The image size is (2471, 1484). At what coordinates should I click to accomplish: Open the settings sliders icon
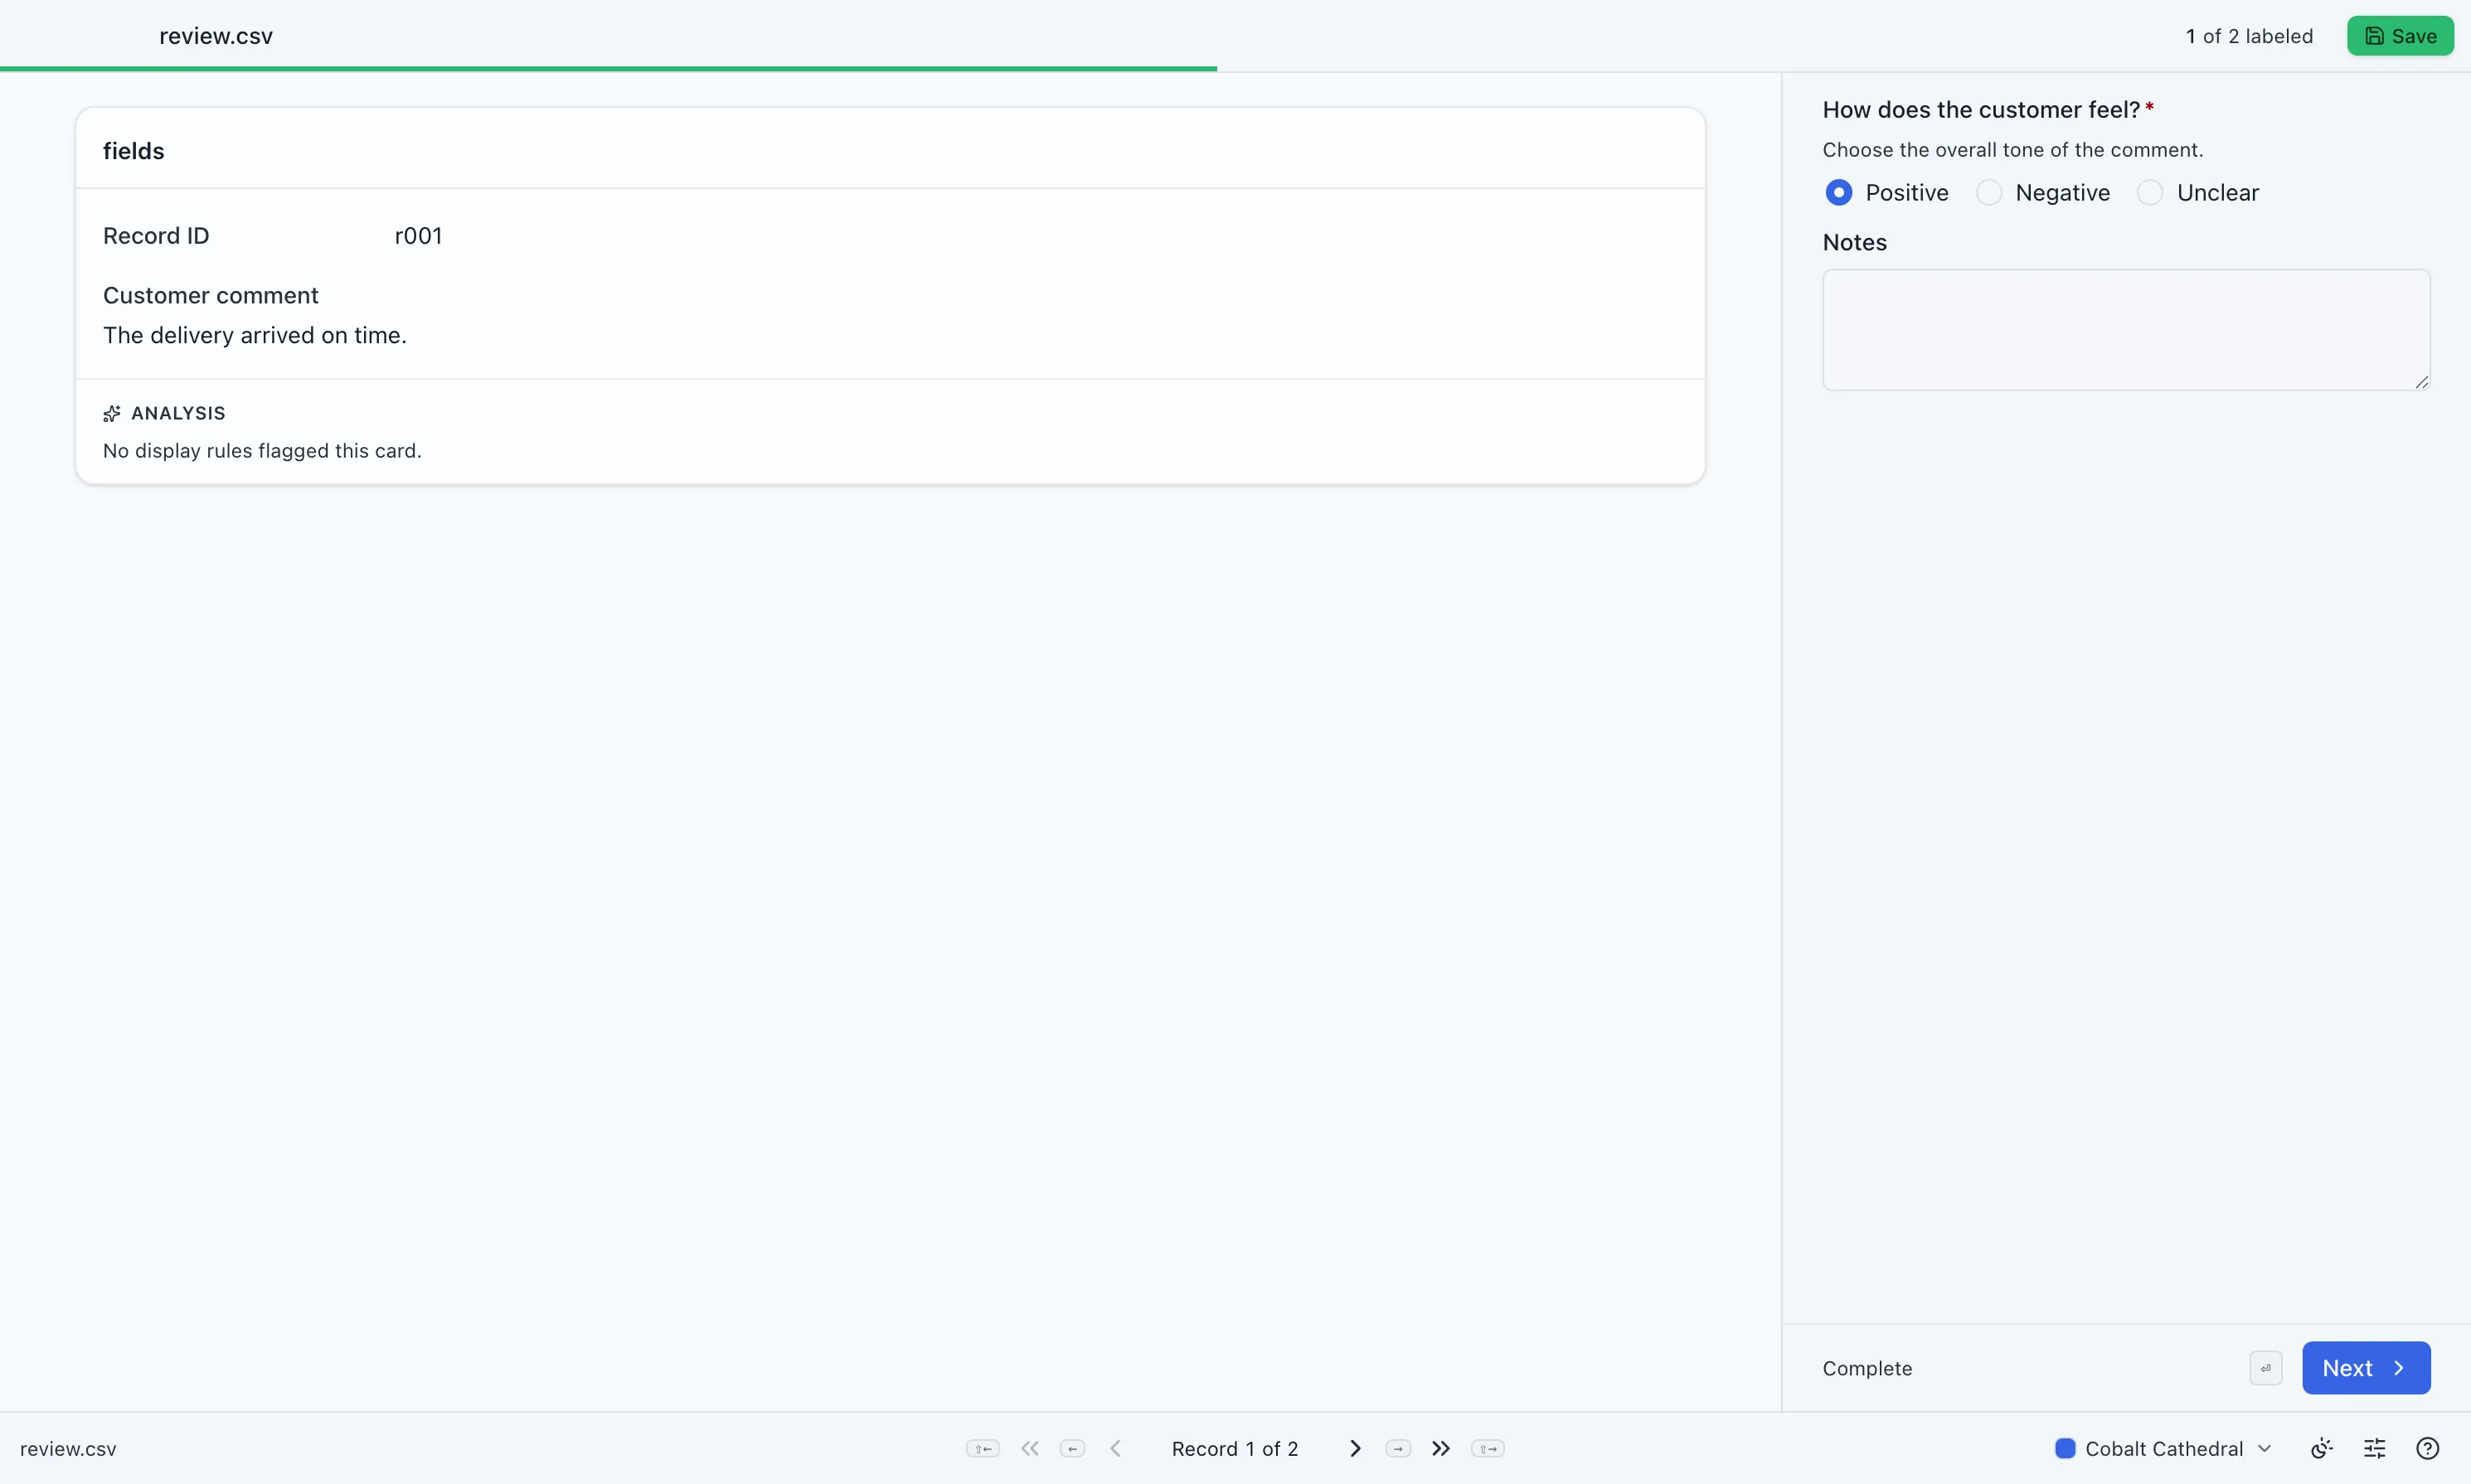pyautogui.click(x=2375, y=1448)
